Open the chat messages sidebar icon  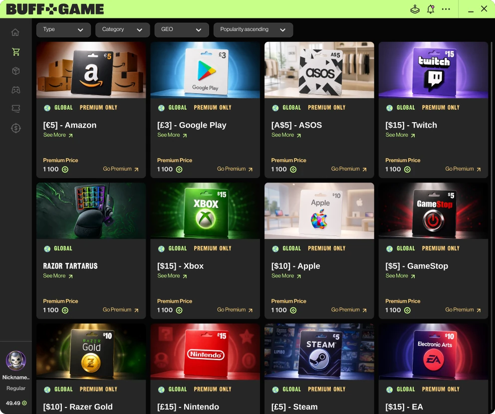16,109
